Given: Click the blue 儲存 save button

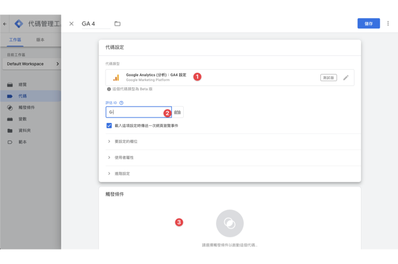Looking at the screenshot, I should 368,23.
